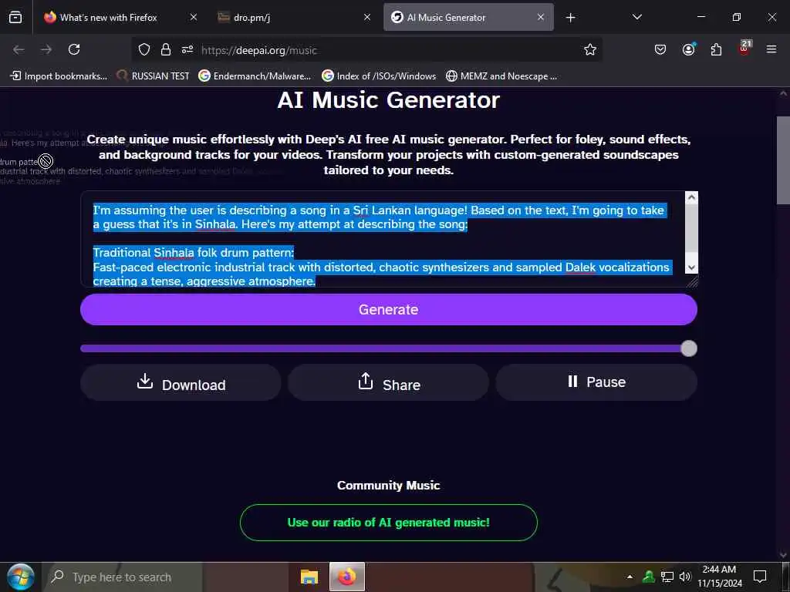Open the green user tray icon
This screenshot has width=790, height=592.
[648, 577]
